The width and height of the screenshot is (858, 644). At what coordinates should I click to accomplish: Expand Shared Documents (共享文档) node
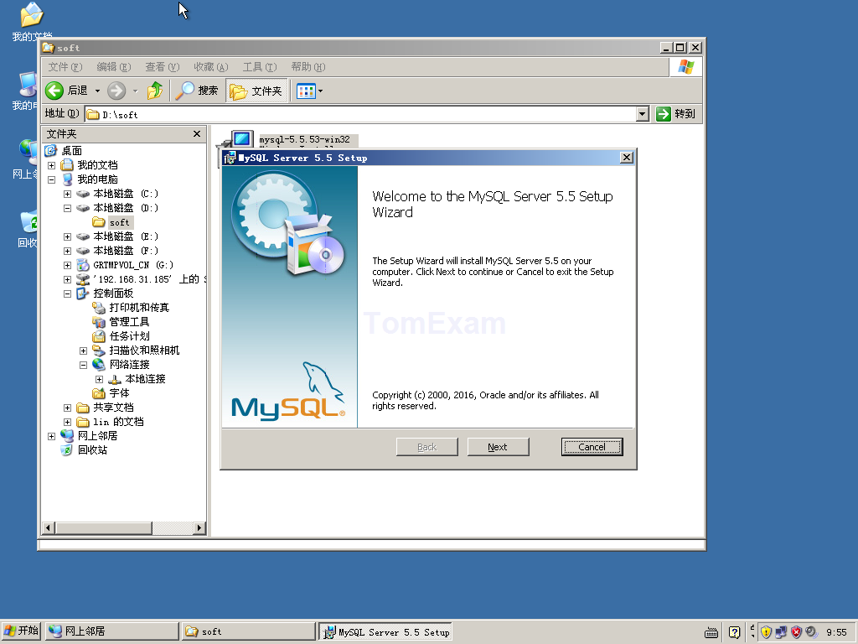click(67, 408)
